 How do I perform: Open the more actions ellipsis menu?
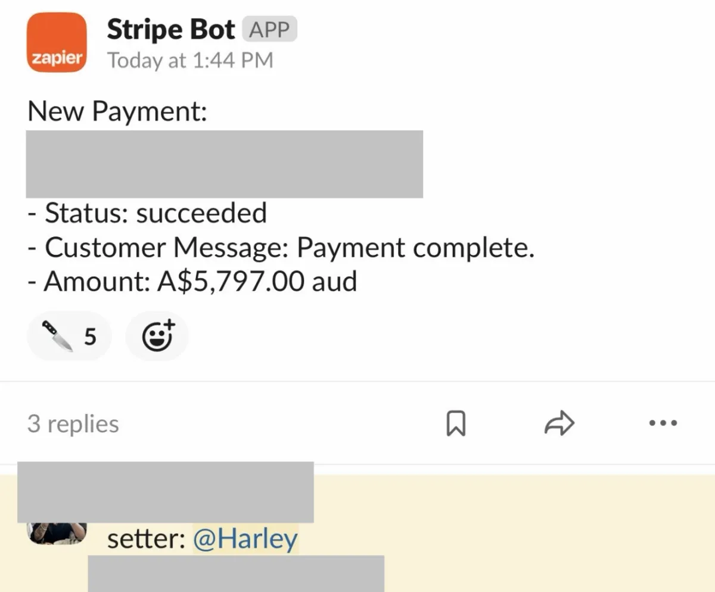tap(663, 424)
